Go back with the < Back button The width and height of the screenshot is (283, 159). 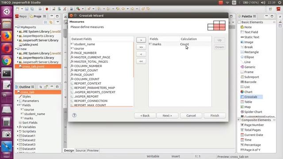(x=145, y=116)
